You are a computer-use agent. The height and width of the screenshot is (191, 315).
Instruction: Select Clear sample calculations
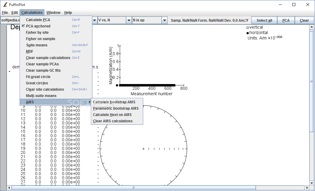click(56, 58)
